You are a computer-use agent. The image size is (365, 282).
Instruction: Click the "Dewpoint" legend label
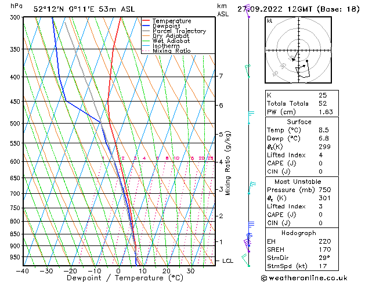point(166,26)
